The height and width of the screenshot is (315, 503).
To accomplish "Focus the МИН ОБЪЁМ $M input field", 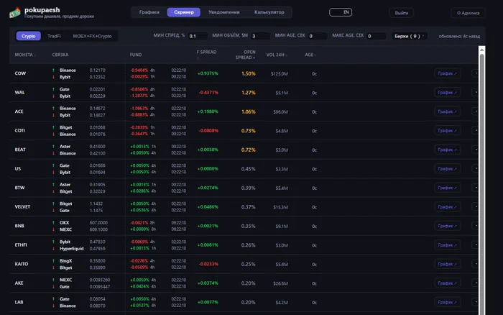I will 260,36.
